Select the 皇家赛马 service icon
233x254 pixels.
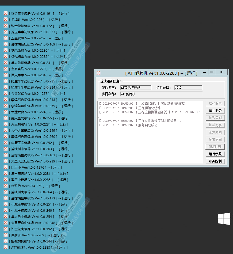click(5, 69)
